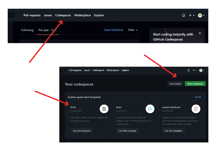The width and height of the screenshot is (216, 154).
Task: Click the Blank template file icon
Action: click(104, 109)
